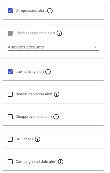Open info icon beside 0 impression alert
The height and width of the screenshot is (173, 110).
[x=50, y=11]
